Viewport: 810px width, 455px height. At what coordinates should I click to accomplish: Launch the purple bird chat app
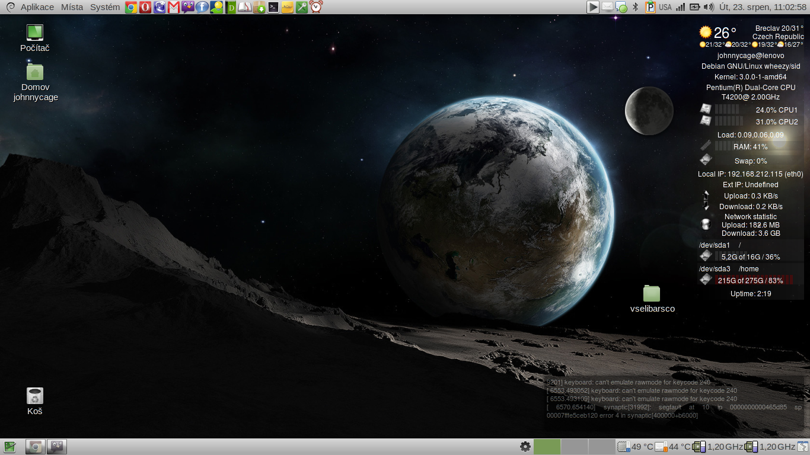pyautogui.click(x=188, y=7)
